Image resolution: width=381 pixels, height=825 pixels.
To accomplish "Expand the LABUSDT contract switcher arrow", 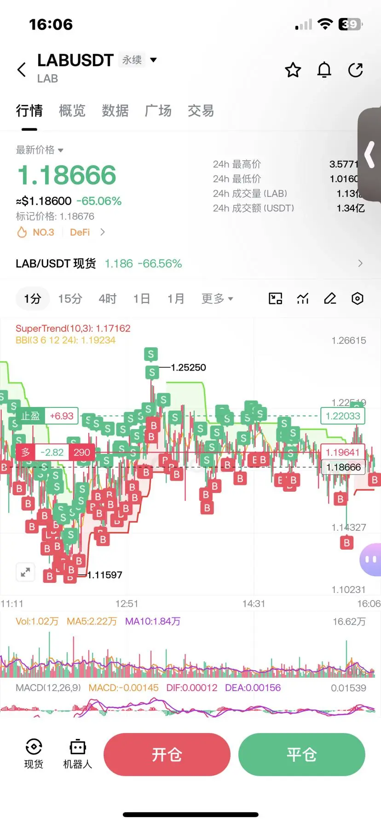I will (154, 60).
